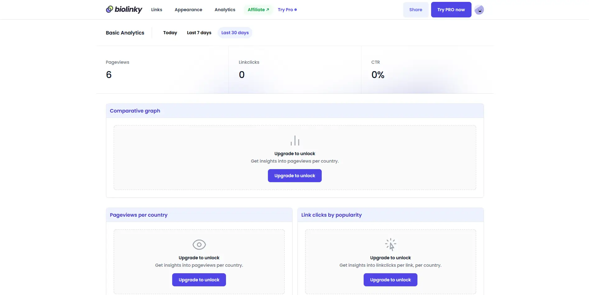Click the CTR label
The width and height of the screenshot is (589, 295).
click(x=375, y=62)
